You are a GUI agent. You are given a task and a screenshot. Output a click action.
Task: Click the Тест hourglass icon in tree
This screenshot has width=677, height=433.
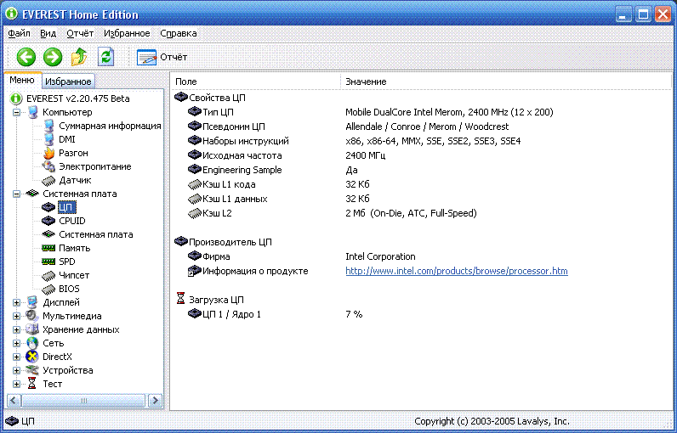pos(32,384)
